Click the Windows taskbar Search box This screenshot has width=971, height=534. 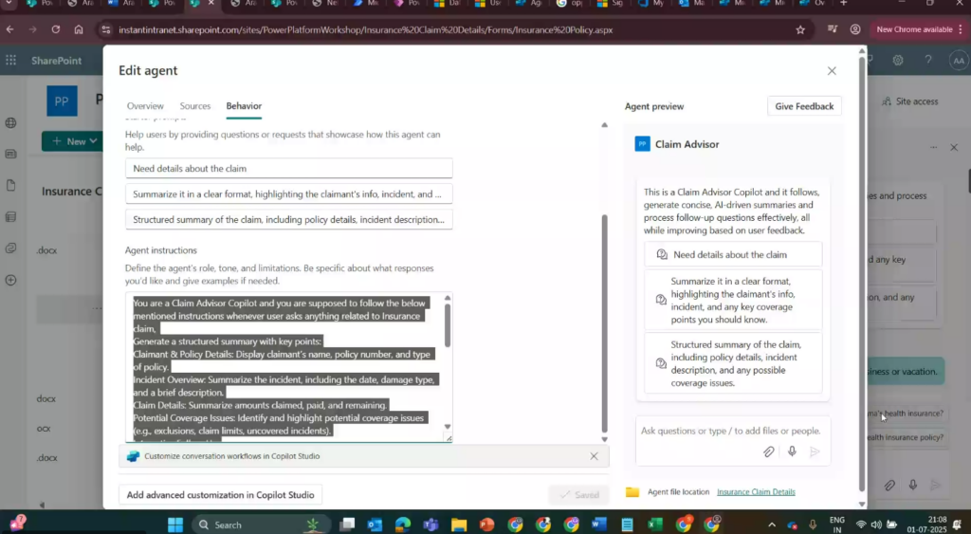click(260, 525)
